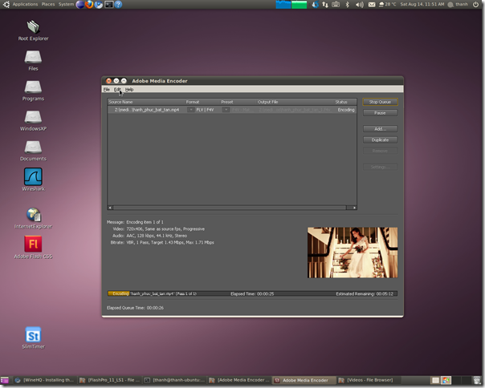485x388 pixels.
Task: Open the Applications menu in top panel
Action: 24,5
